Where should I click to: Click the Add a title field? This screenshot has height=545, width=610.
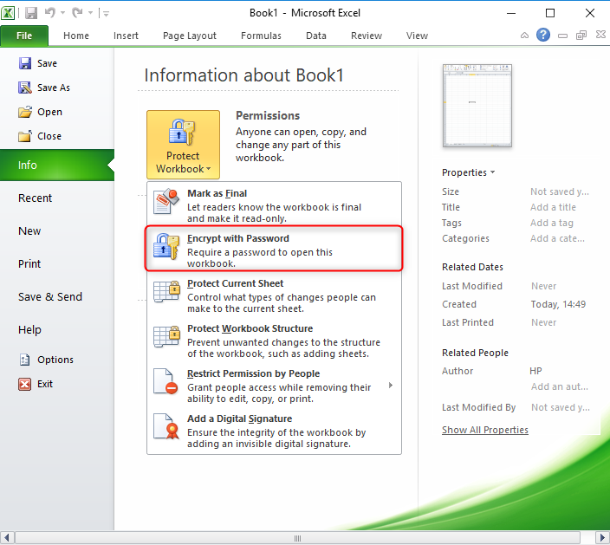553,207
